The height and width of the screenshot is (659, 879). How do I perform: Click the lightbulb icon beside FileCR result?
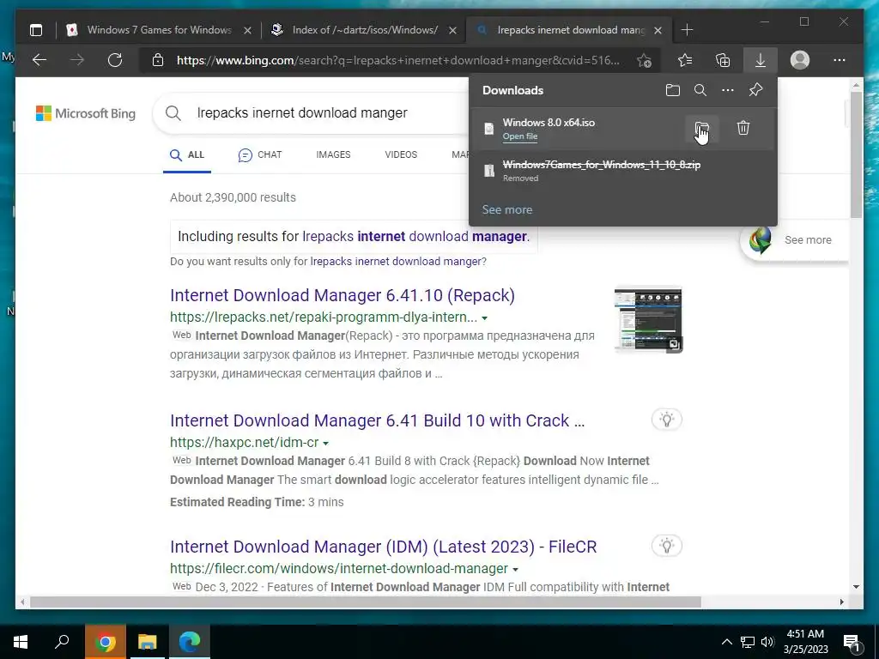[x=666, y=546]
